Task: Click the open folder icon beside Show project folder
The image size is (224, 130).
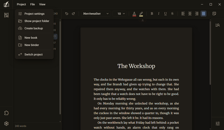Action: coord(20,21)
